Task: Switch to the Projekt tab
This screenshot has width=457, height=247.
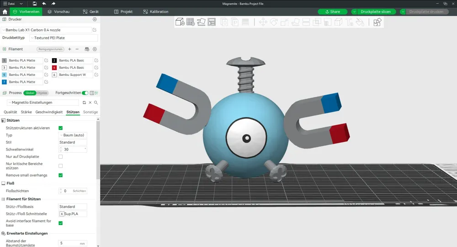Action: click(x=123, y=12)
